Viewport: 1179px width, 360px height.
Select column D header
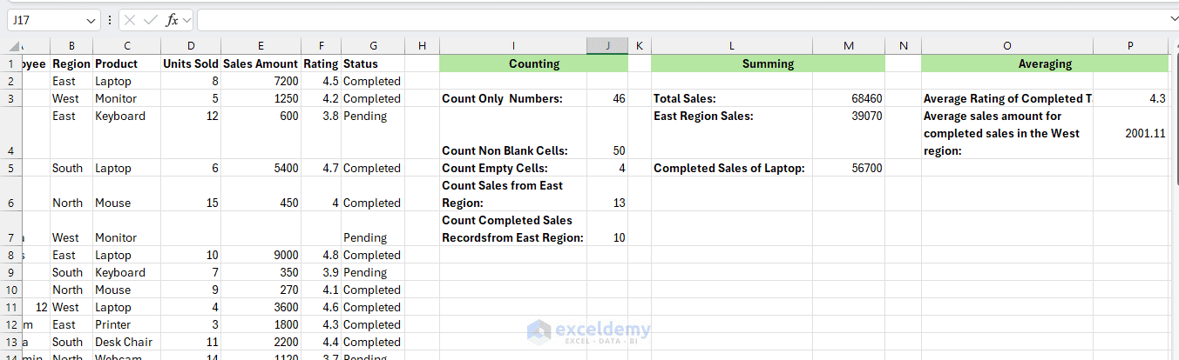(190, 46)
